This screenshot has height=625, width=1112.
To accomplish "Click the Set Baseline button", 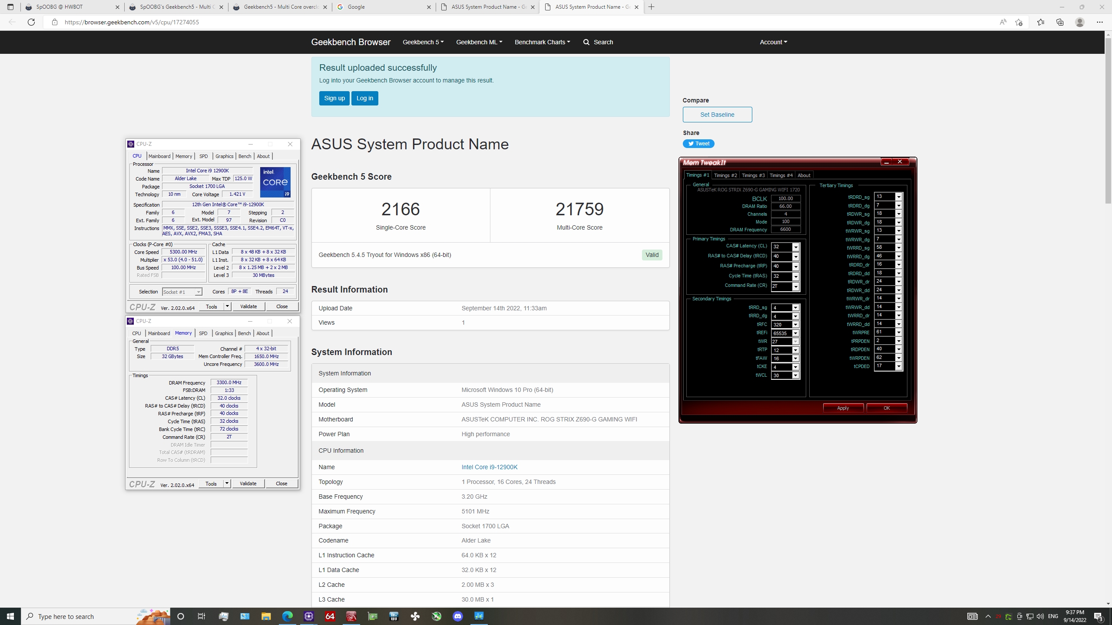I will (x=717, y=115).
